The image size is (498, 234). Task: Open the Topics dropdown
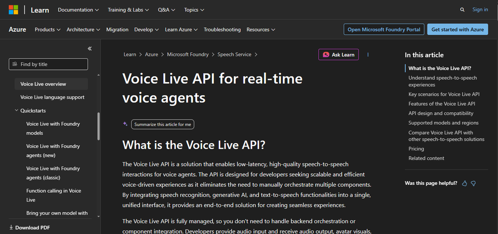click(194, 10)
